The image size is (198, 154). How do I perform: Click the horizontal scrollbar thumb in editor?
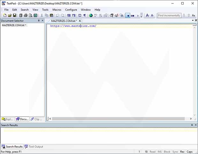118,119
